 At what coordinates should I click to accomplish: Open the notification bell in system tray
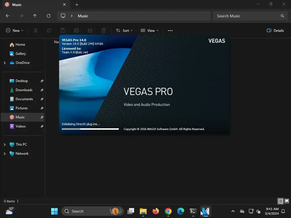[283, 211]
